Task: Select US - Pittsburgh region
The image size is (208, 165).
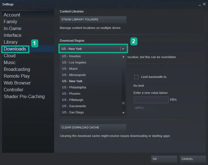Action: coord(91,100)
